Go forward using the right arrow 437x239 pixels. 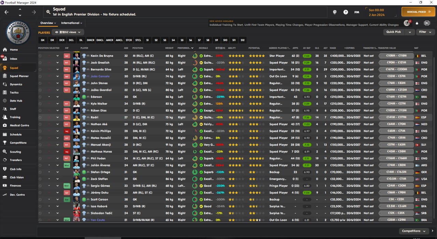[x=33, y=12]
